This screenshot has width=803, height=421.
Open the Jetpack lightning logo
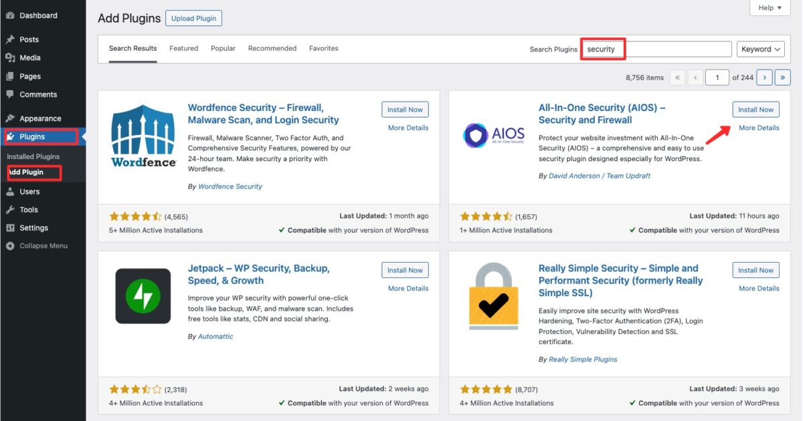pos(143,296)
